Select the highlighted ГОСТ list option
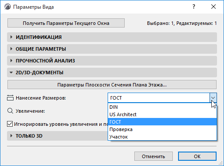Viewport: 224px width, 166px height. click(162, 122)
